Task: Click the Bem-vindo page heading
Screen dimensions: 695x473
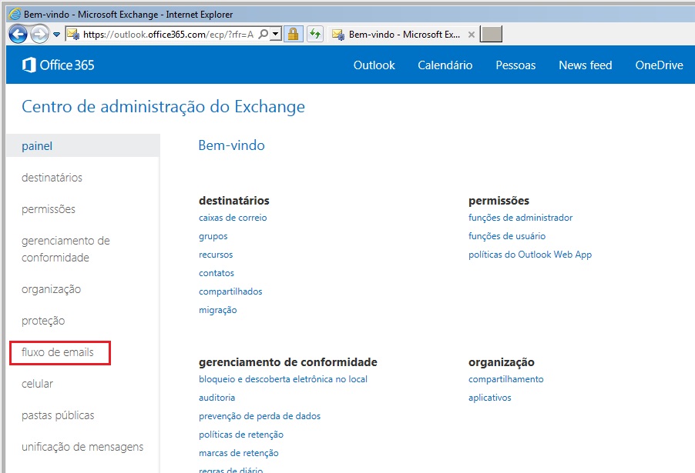Action: tap(231, 145)
